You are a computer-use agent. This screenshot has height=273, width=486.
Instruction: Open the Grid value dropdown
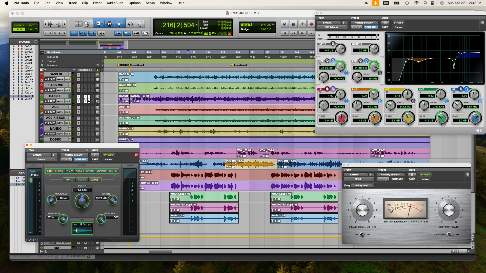[273, 25]
